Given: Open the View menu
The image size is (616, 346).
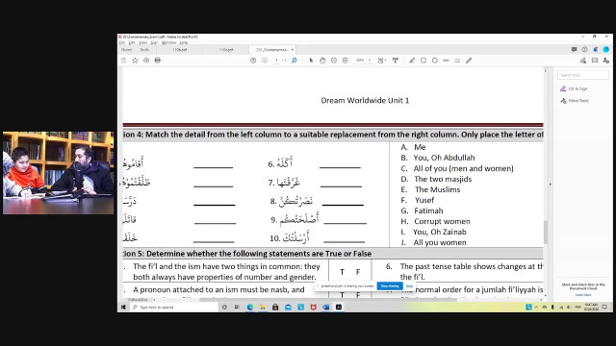Looking at the screenshot, I should click(143, 42).
